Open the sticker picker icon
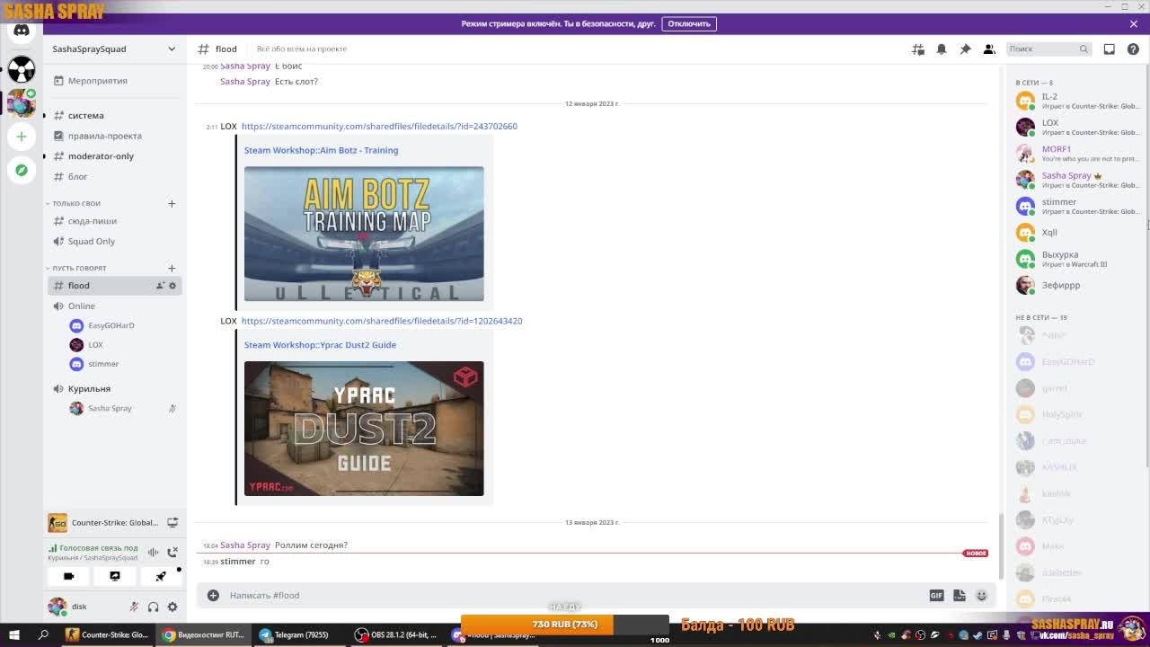1150x647 pixels. pyautogui.click(x=959, y=595)
